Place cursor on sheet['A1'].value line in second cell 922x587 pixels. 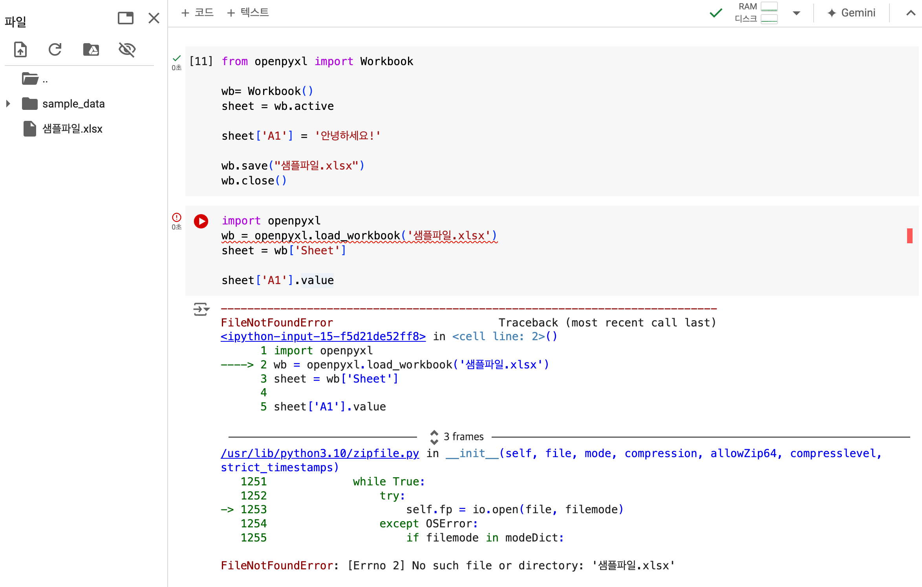(278, 281)
